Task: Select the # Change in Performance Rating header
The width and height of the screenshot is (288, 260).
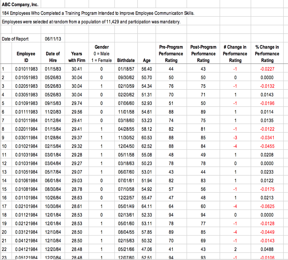Action: (235, 54)
